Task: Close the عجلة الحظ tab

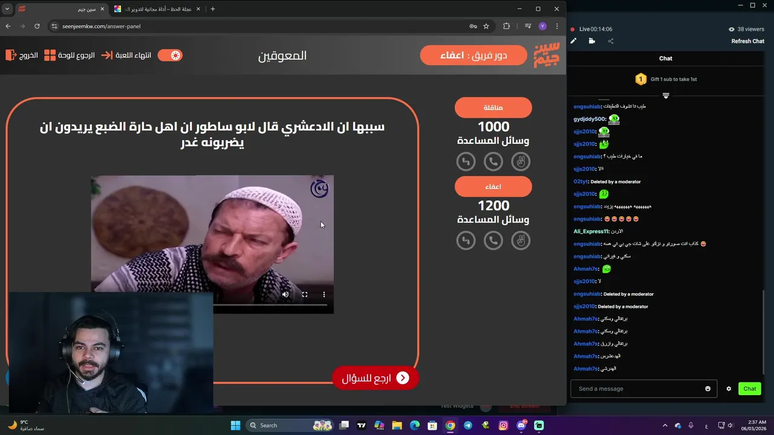Action: [x=198, y=9]
